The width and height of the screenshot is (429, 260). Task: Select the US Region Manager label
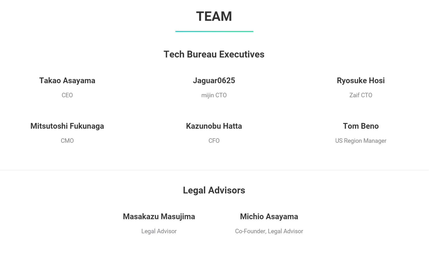click(361, 141)
